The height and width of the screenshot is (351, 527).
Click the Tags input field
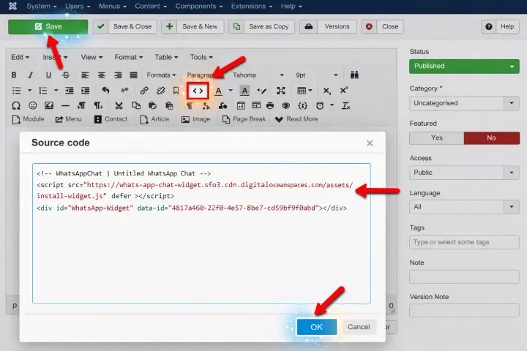[x=464, y=242]
